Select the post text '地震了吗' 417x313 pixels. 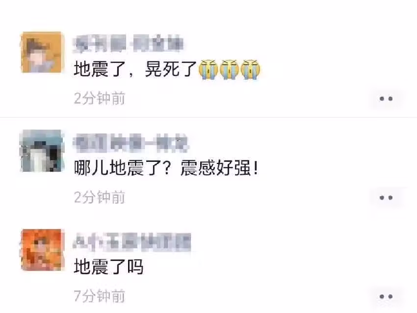click(108, 267)
